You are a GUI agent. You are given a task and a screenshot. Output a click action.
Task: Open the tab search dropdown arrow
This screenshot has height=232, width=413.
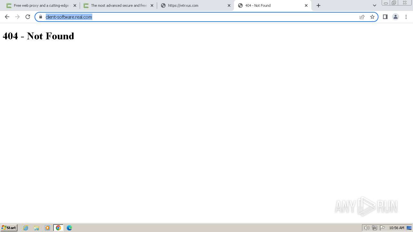pos(375,5)
